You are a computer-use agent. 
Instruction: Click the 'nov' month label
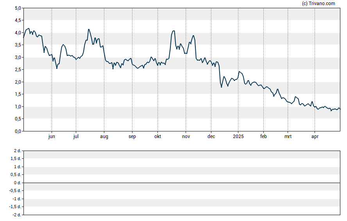186,137
